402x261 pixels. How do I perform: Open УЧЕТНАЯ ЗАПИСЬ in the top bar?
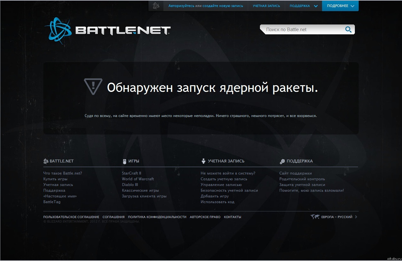(266, 6)
